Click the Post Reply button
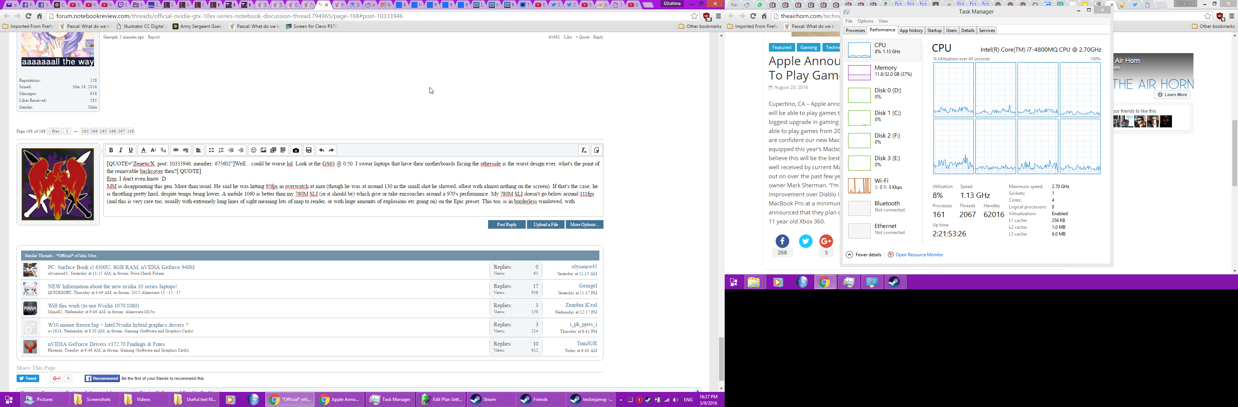This screenshot has width=1238, height=407. coord(507,225)
